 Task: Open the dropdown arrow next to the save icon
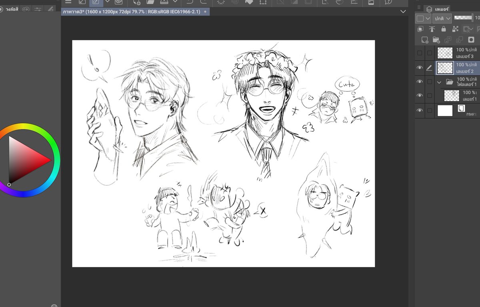click(175, 2)
